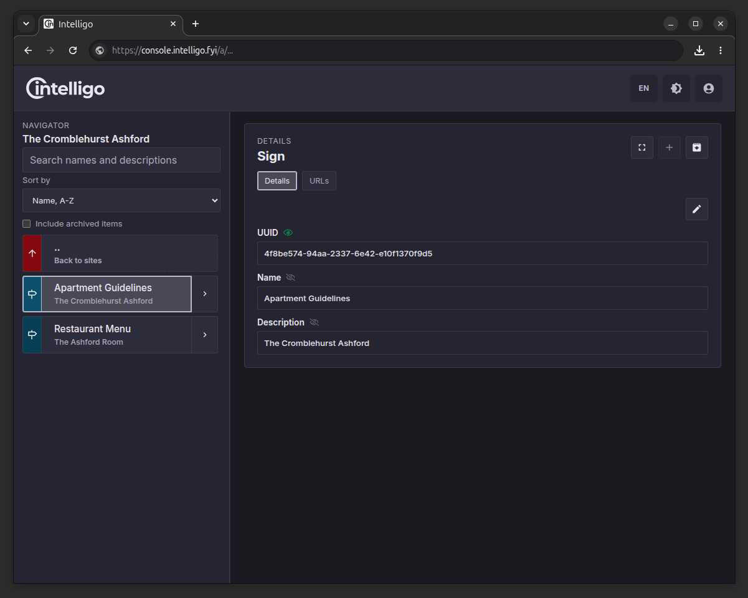Viewport: 748px width, 598px height.
Task: Expand Restaurant Menu chevron
Action: pyautogui.click(x=205, y=335)
